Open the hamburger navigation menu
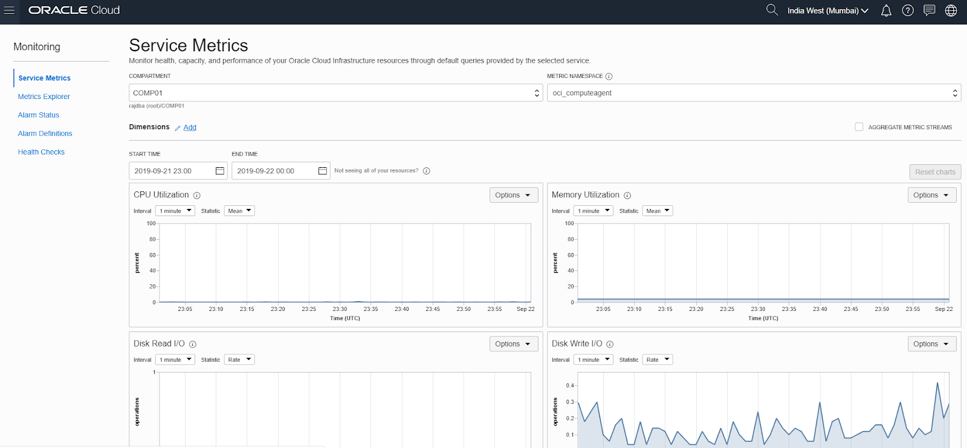 9,10
